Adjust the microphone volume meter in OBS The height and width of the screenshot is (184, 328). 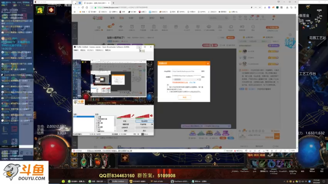point(124,116)
